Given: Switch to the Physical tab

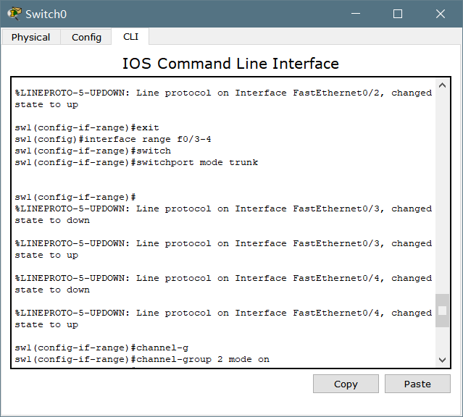Looking at the screenshot, I should [x=31, y=38].
